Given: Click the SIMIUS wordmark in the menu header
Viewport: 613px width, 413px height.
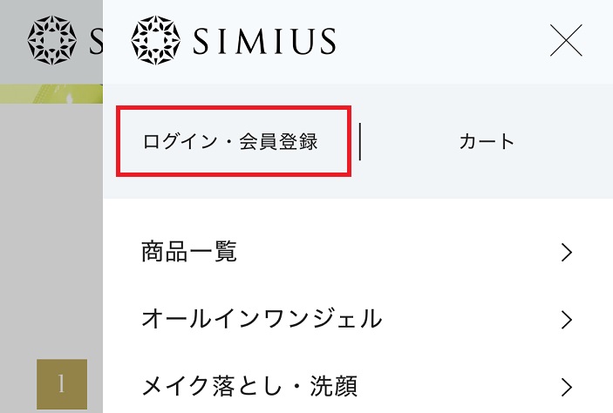Looking at the screenshot, I should click(264, 41).
